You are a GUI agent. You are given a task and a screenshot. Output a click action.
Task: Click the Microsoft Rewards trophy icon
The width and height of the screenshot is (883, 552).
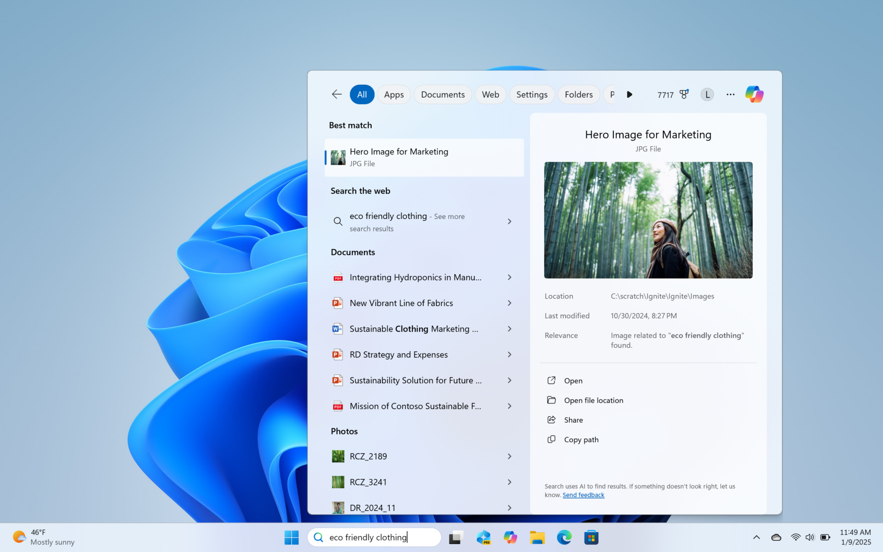point(684,94)
